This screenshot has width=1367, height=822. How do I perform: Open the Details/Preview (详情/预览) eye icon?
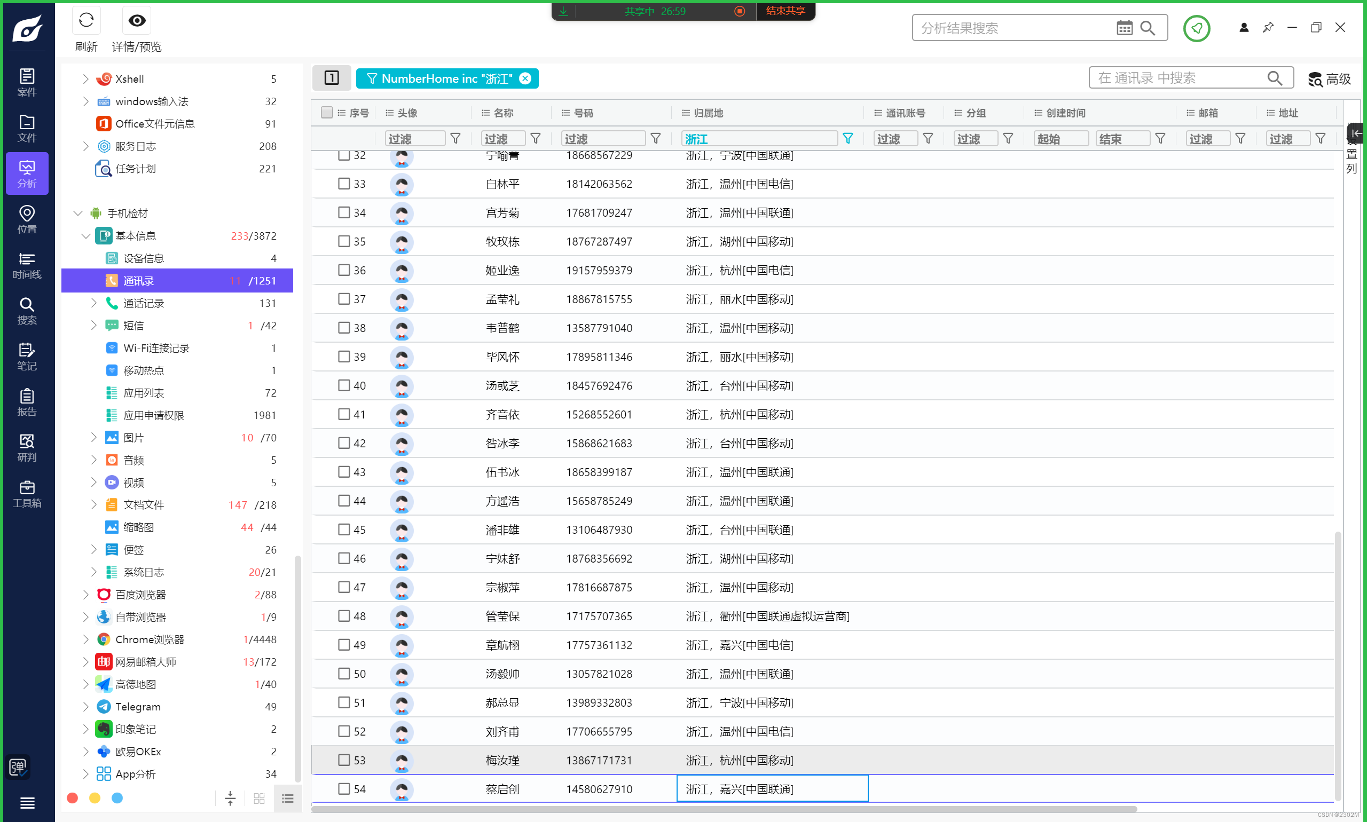coord(137,21)
